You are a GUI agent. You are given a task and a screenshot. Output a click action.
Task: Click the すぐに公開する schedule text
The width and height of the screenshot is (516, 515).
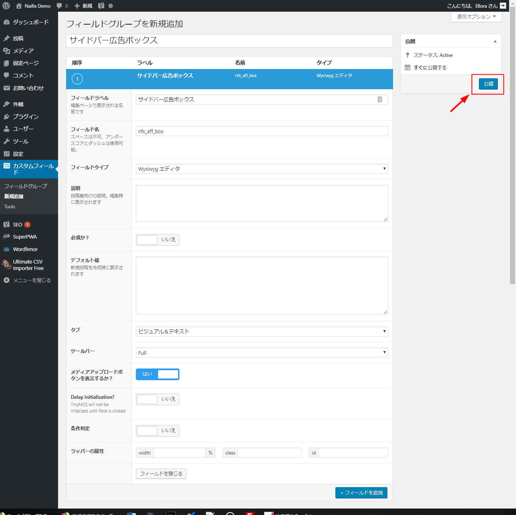[430, 67]
